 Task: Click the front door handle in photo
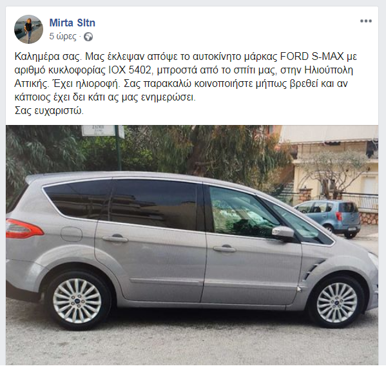point(224,249)
